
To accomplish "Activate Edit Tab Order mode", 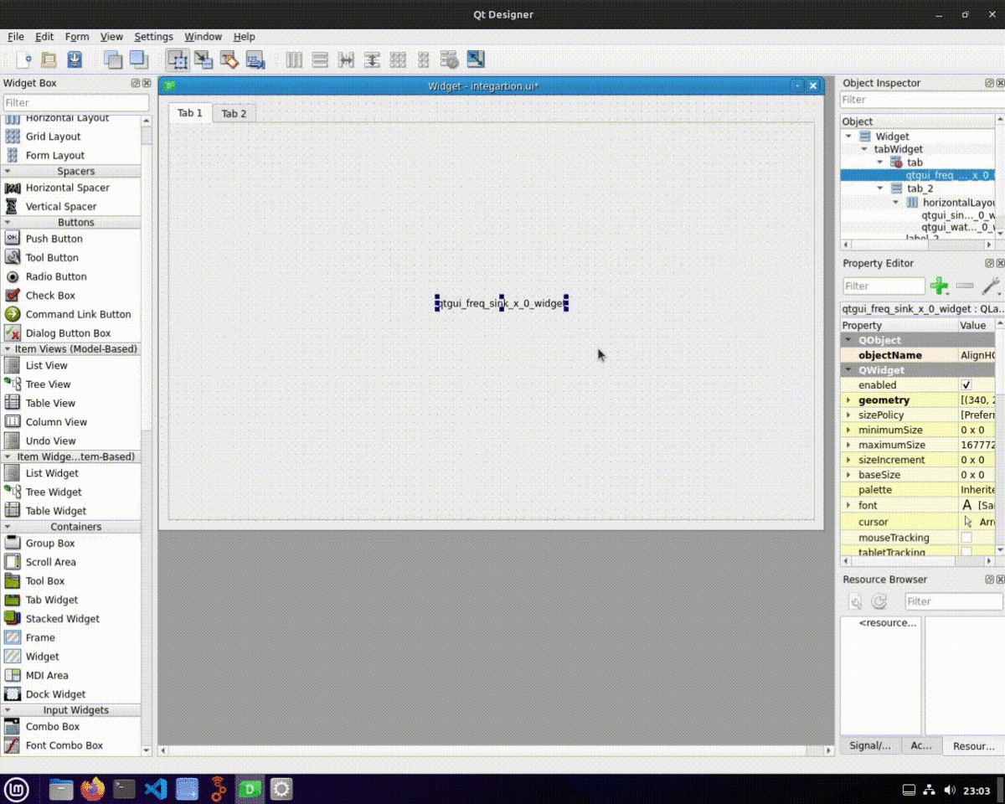I will (255, 59).
